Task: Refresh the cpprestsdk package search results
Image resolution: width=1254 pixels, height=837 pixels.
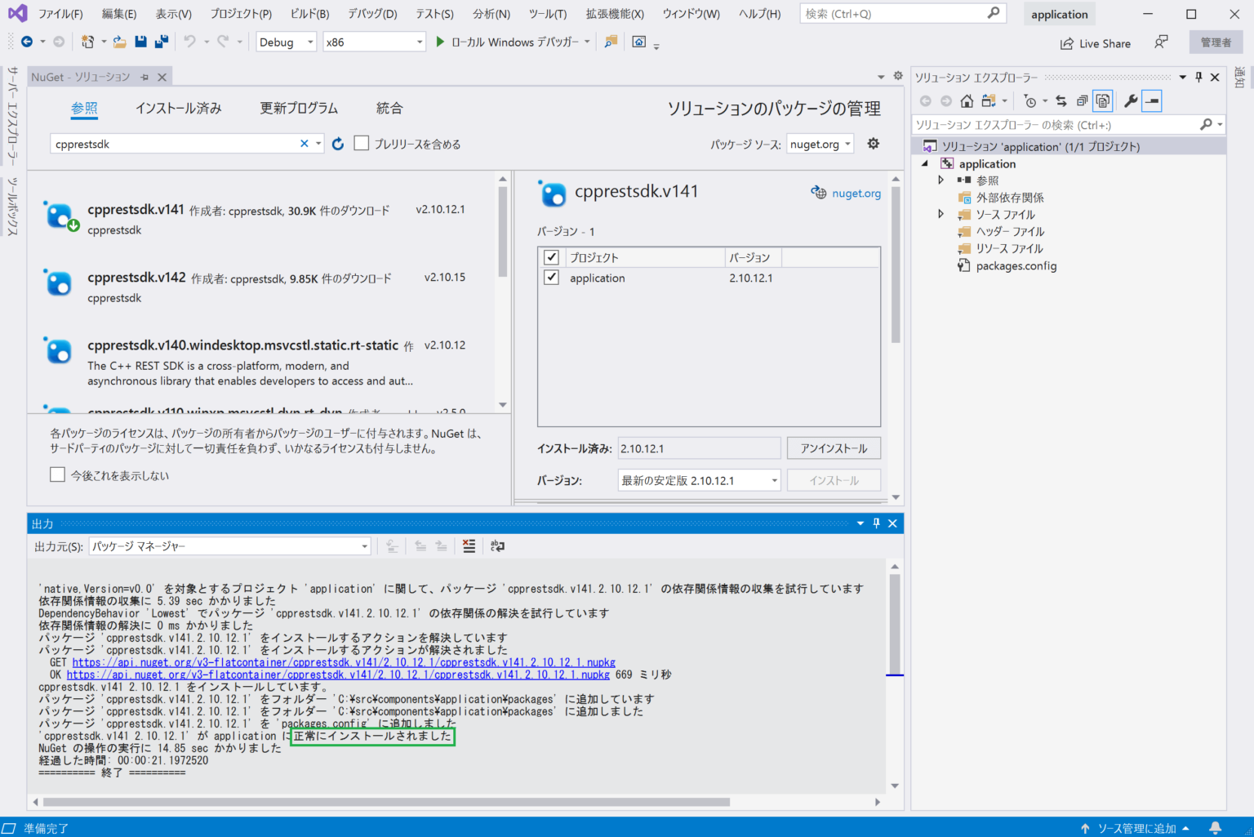Action: (x=338, y=143)
